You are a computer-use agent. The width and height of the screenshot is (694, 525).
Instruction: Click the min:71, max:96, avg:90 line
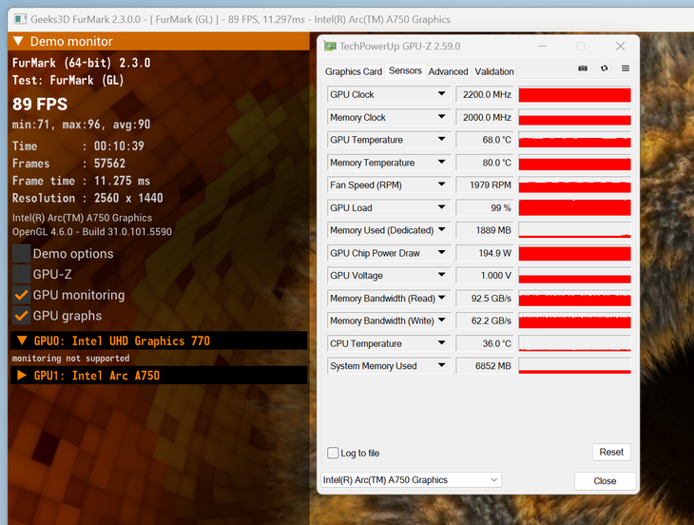81,125
